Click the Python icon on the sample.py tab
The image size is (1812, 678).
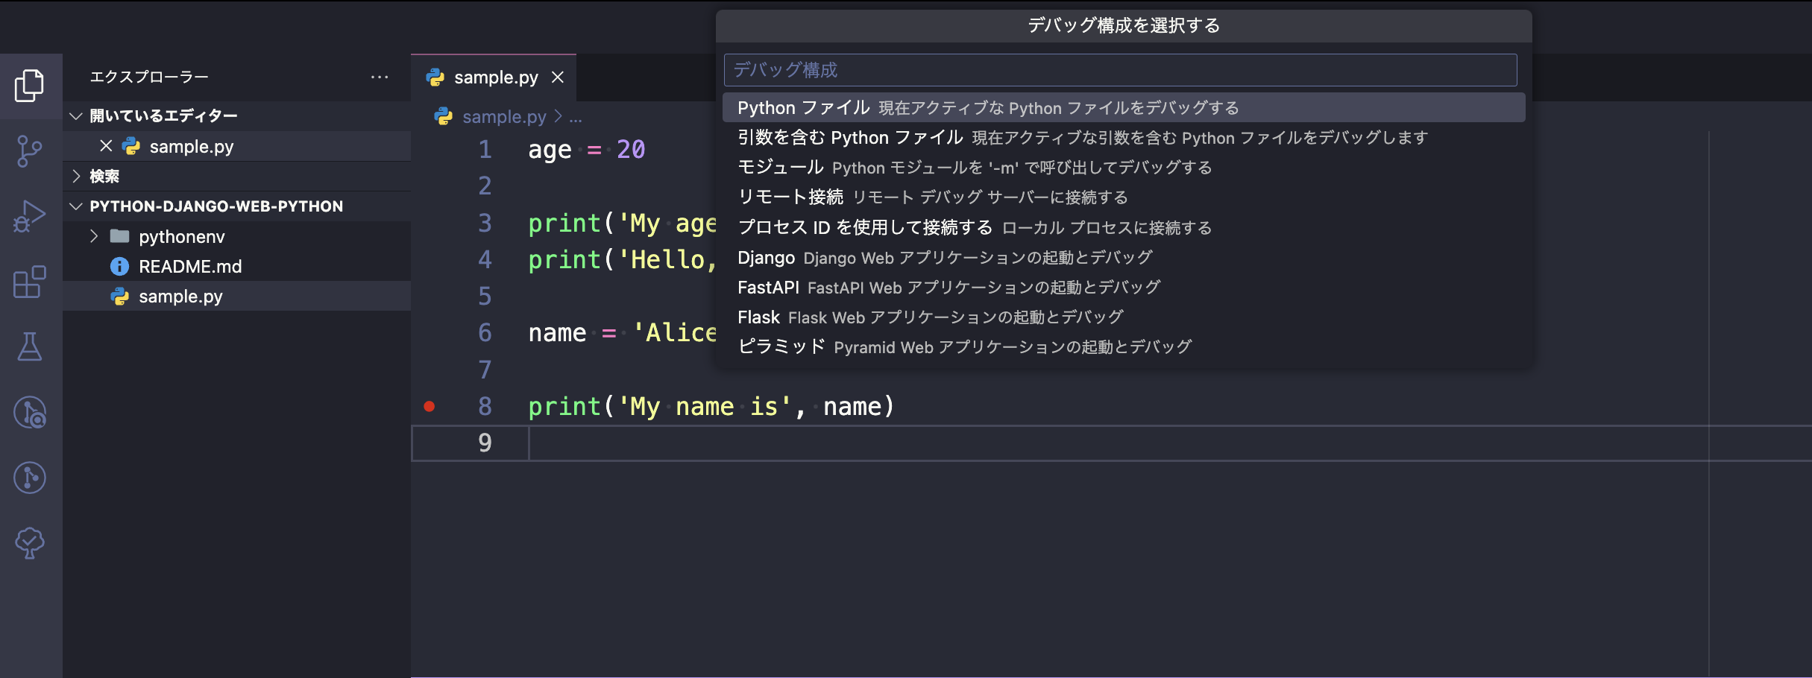[x=435, y=77]
